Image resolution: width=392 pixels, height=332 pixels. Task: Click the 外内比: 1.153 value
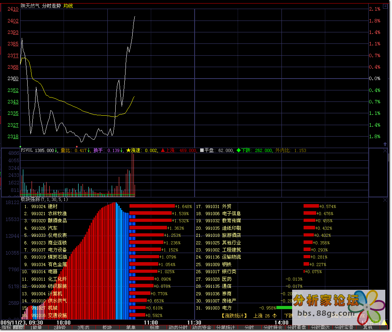[x=291, y=150]
